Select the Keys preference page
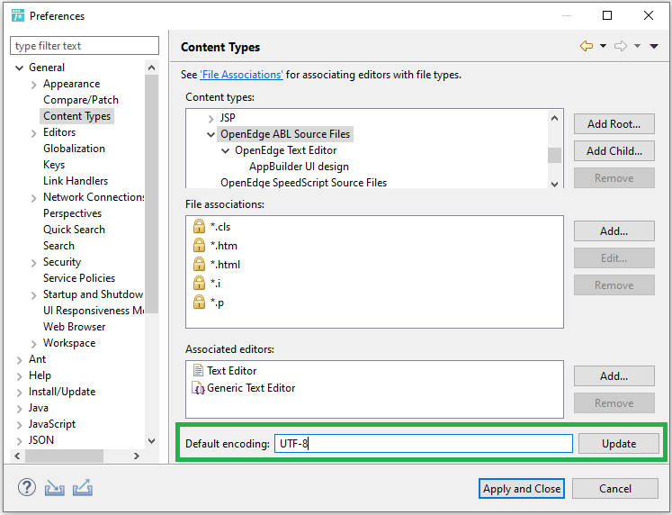672x515 pixels. coord(54,165)
